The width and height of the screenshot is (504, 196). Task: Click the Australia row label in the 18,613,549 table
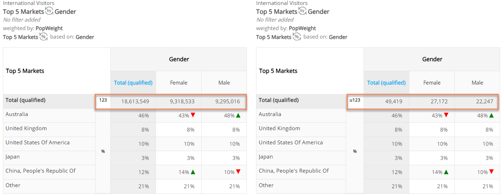17,114
